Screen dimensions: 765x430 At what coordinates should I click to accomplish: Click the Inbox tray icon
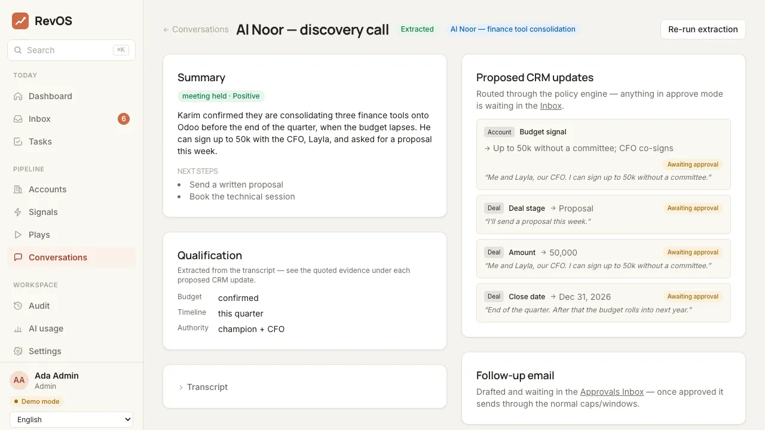pyautogui.click(x=18, y=119)
